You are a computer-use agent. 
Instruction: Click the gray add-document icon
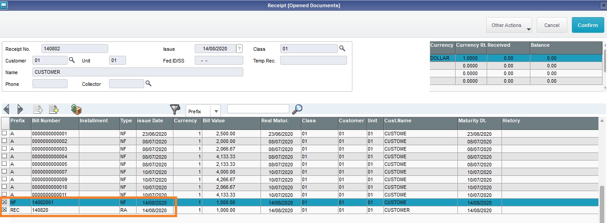pyautogui.click(x=38, y=109)
